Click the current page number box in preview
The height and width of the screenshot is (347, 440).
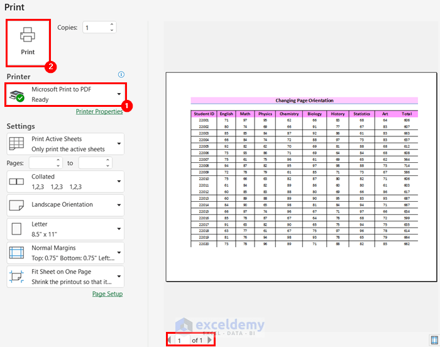pos(182,340)
